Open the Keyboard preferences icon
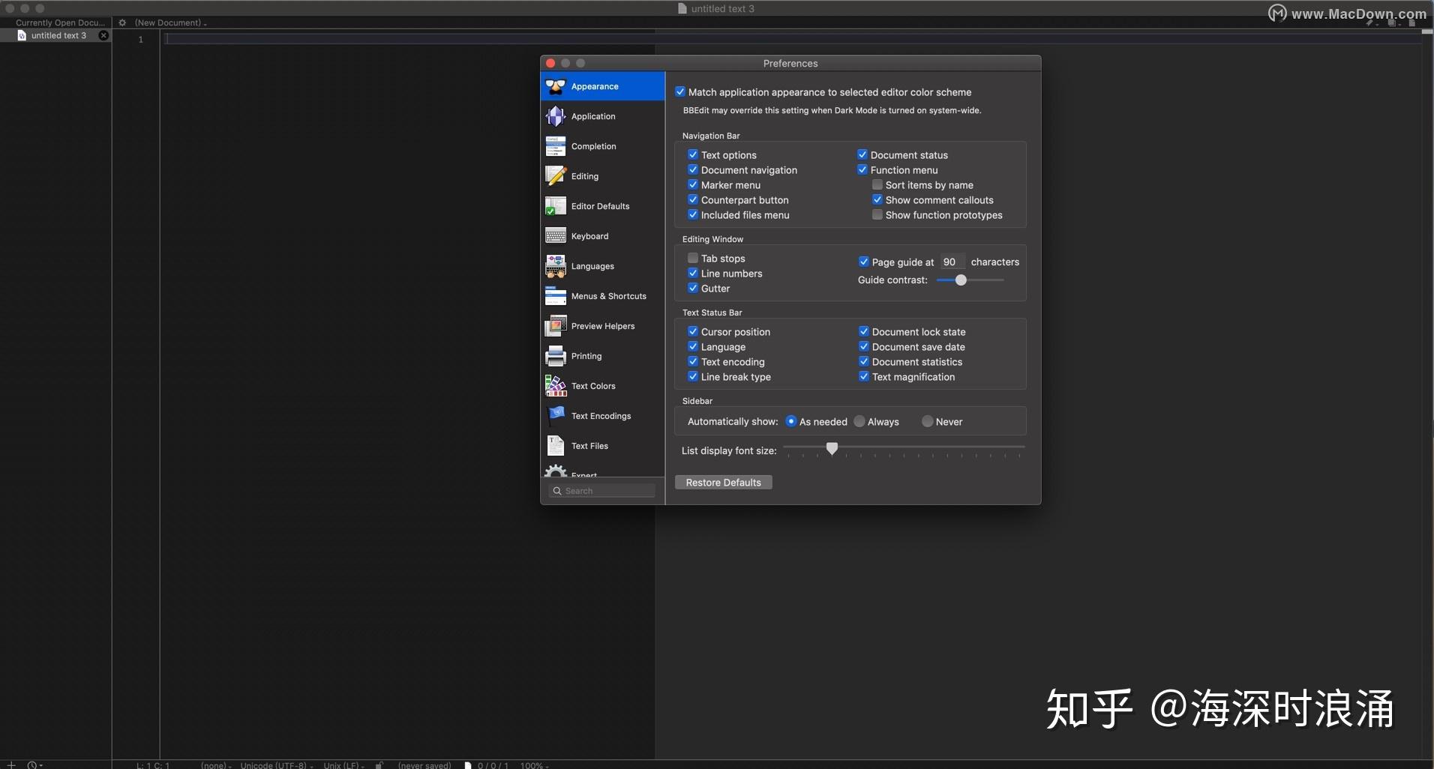 (589, 235)
